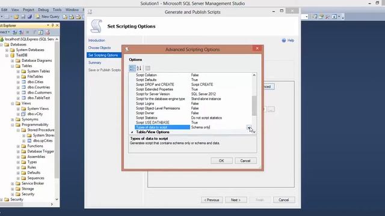Collapse the TestDB database node
This screenshot has height=216, width=385.
click(x=7, y=55)
